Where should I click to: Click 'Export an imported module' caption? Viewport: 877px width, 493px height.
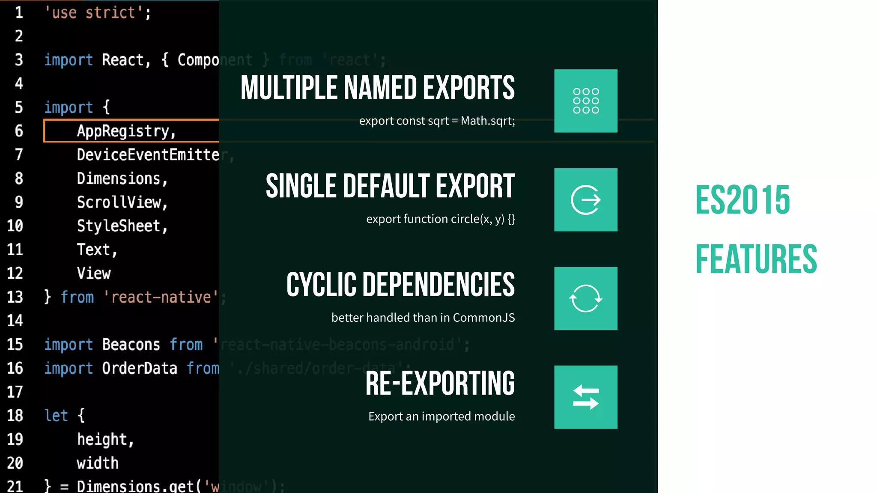pyautogui.click(x=441, y=416)
